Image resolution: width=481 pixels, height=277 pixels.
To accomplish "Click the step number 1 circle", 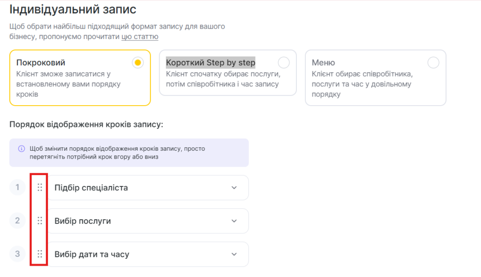I will (x=17, y=187).
